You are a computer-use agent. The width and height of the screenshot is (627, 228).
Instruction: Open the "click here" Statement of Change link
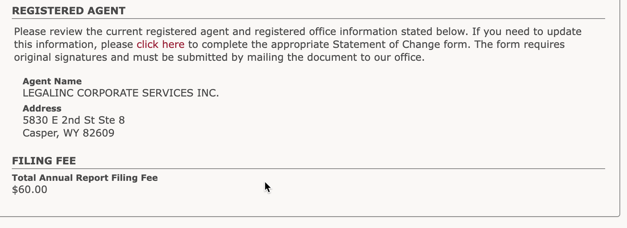[160, 44]
